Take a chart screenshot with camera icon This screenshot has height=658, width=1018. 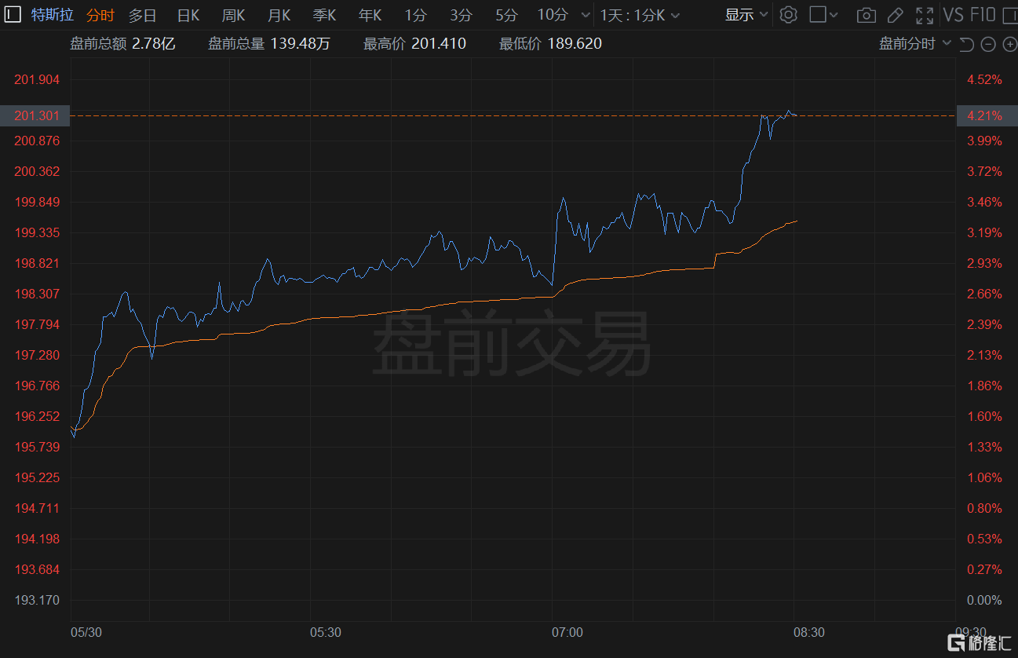point(866,15)
